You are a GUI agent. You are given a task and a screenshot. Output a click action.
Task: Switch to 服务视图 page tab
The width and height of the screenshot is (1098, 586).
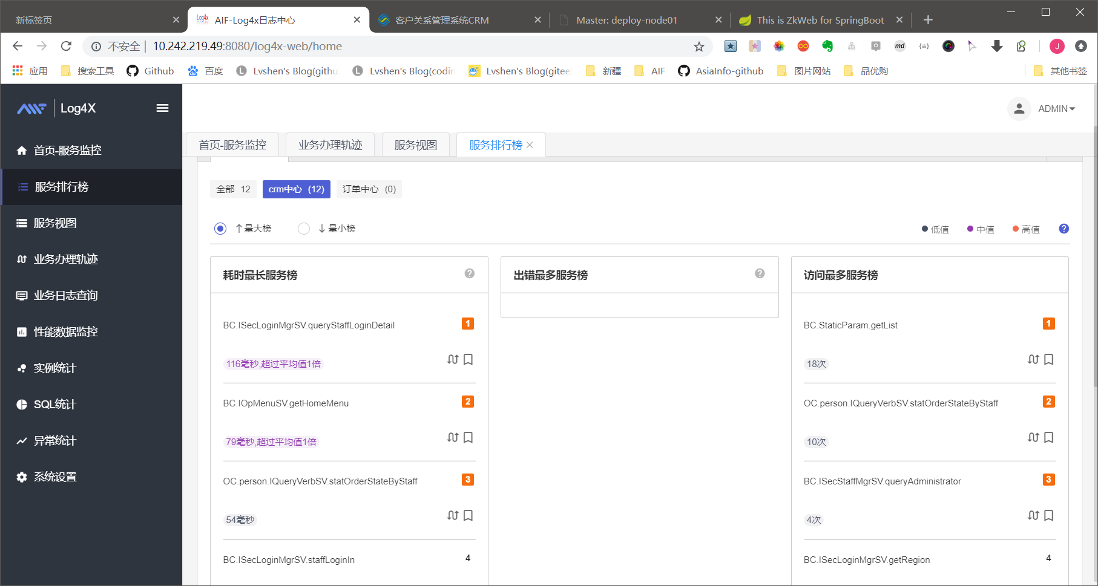(x=415, y=145)
